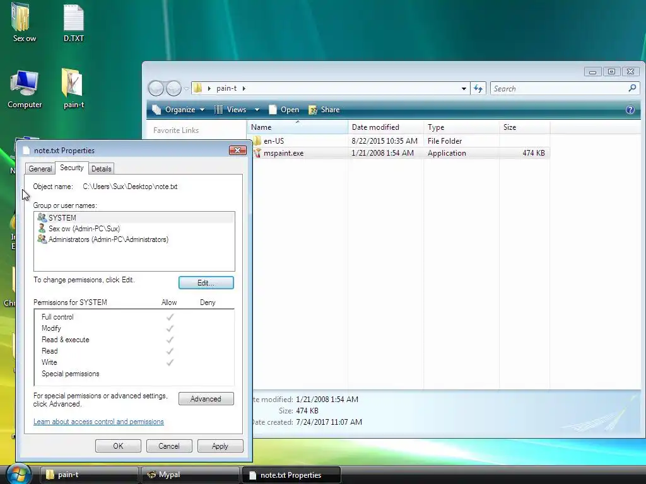Click the SYSTEM group icon in list
646x484 pixels.
pyautogui.click(x=42, y=217)
